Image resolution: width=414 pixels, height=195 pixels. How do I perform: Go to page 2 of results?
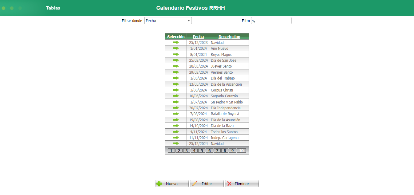click(x=179, y=150)
